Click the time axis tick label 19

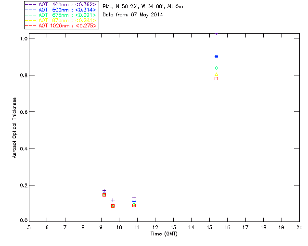pos(282,227)
